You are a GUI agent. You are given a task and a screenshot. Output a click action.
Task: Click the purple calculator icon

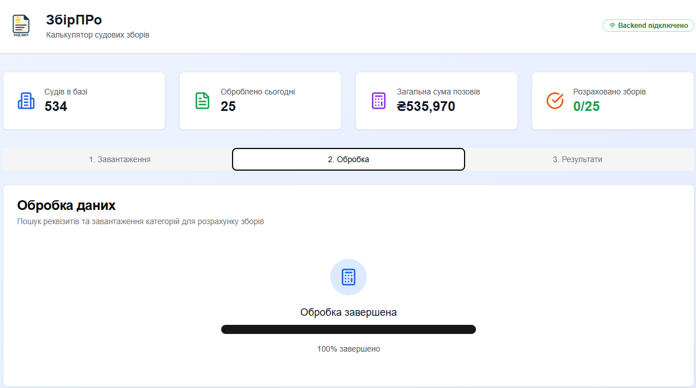[x=379, y=101]
